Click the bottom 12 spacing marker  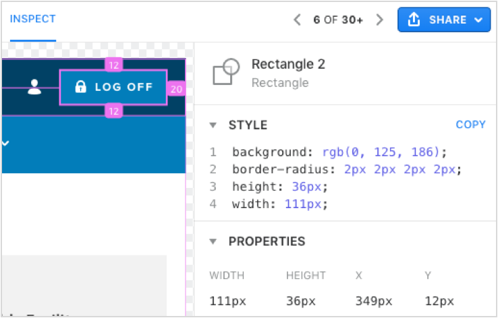(x=113, y=111)
